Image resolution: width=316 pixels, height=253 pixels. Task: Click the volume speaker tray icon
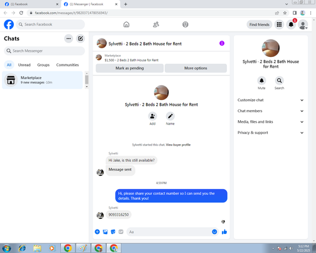click(x=291, y=249)
